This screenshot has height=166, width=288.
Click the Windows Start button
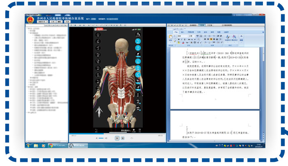tap(28, 145)
